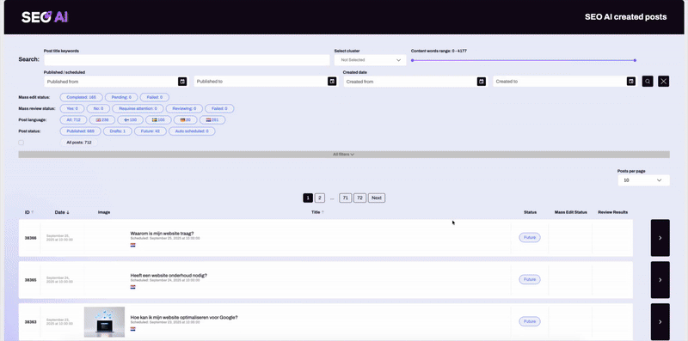Viewport: 688px width, 341px height.
Task: Click the Next pagination button
Action: tap(377, 198)
